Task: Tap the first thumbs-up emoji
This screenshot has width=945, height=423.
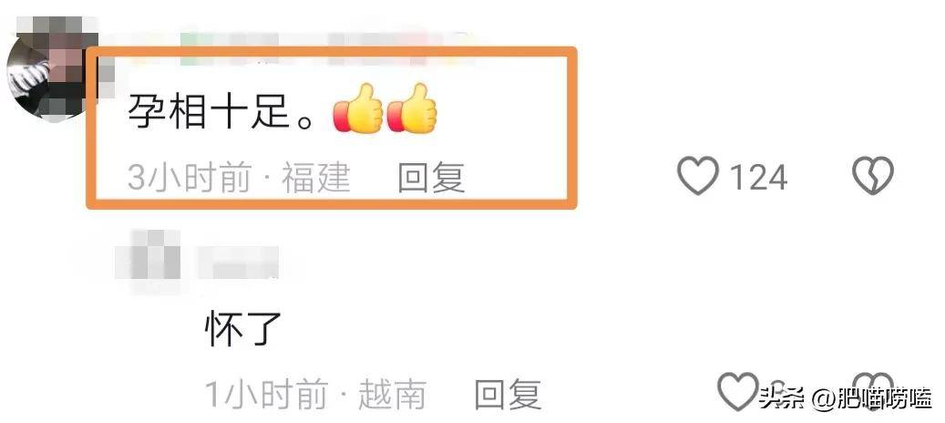Action: pyautogui.click(x=359, y=108)
